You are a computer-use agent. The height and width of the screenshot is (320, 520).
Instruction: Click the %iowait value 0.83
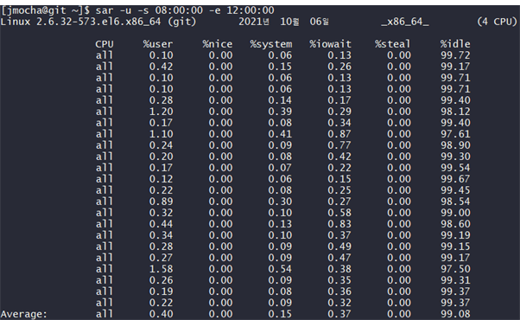click(x=339, y=224)
